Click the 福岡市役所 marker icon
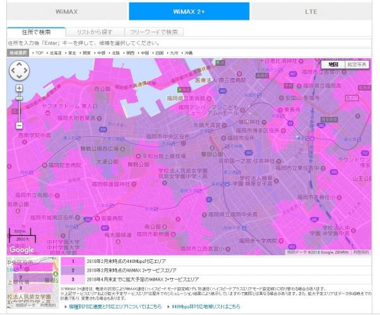The height and width of the screenshot is (315, 380). (x=224, y=138)
